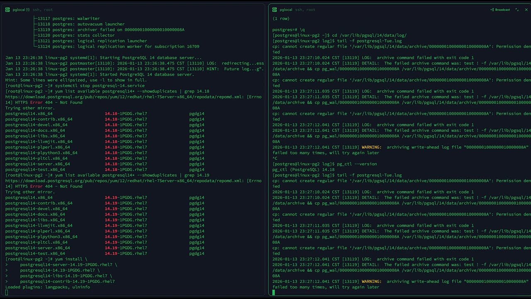Click the cursor block in the left terminal
Screen dimensions: 531x299
7,292
